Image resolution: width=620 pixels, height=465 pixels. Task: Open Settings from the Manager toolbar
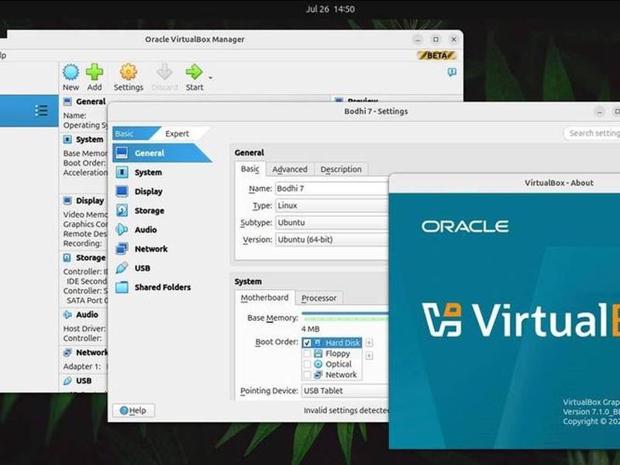click(129, 77)
